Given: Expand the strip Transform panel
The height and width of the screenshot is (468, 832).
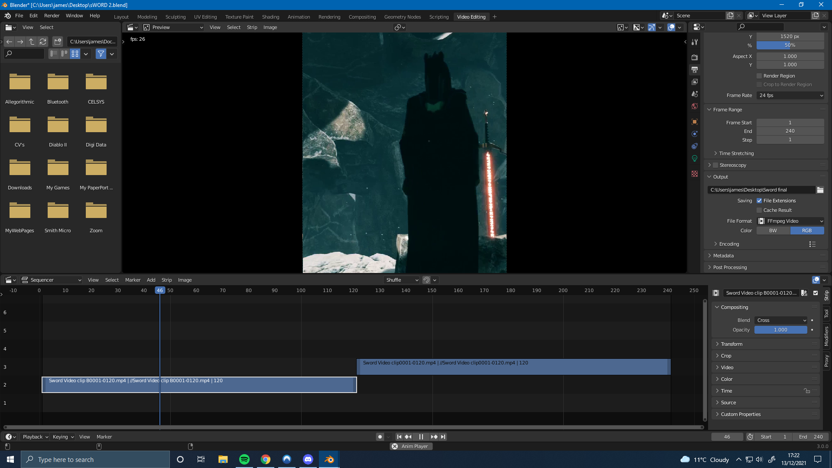Looking at the screenshot, I should click(731, 344).
